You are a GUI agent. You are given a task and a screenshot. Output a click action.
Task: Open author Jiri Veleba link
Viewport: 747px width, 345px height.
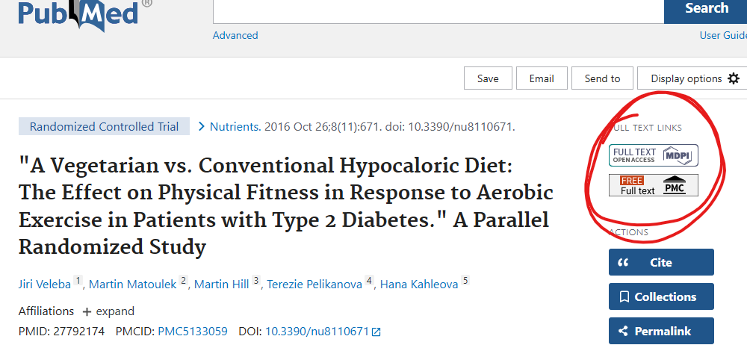45,285
